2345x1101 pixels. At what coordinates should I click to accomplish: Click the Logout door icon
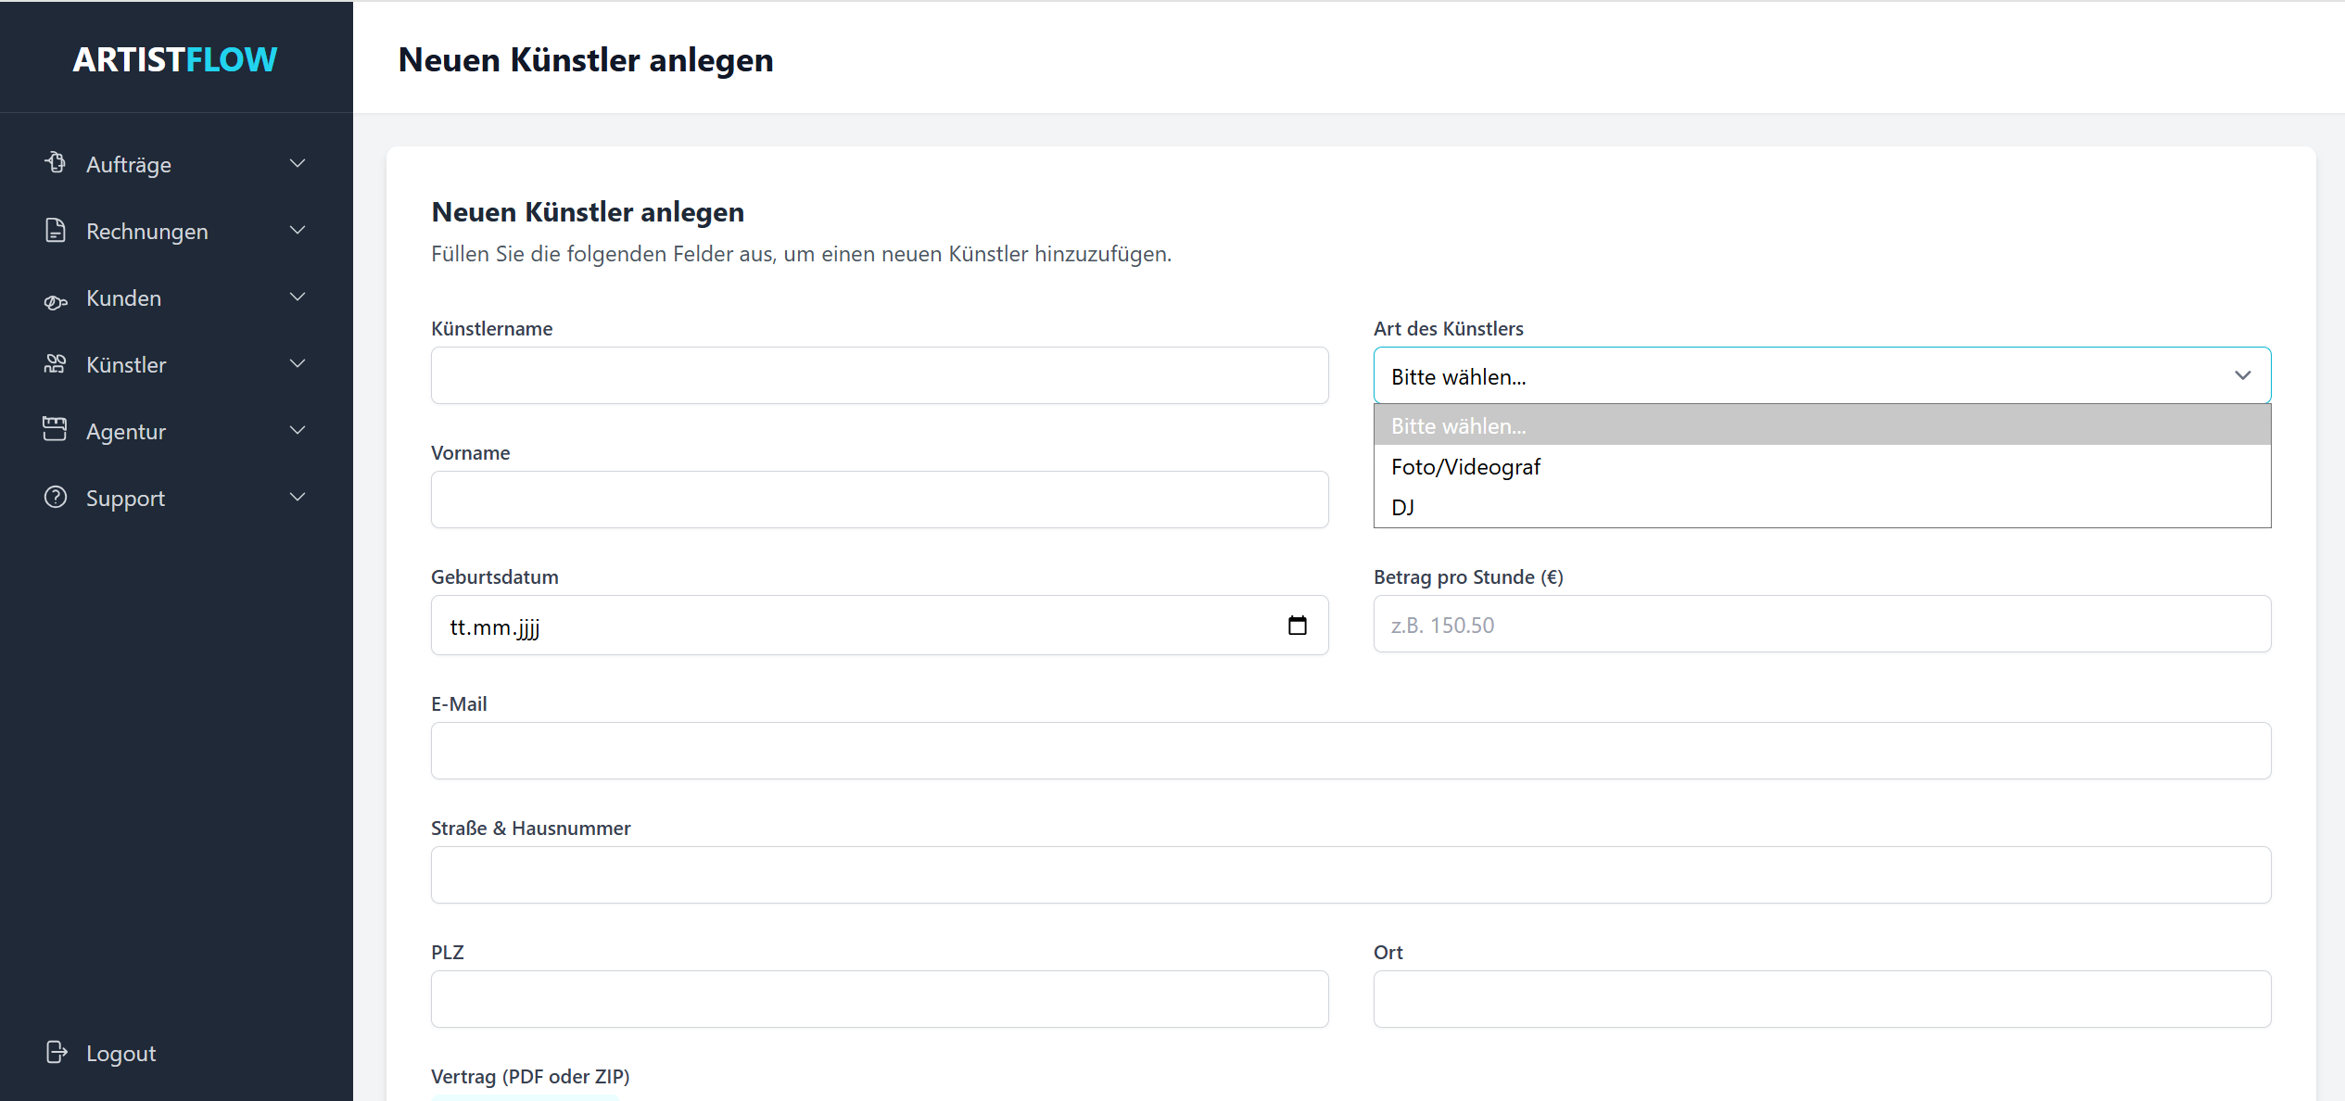point(57,1052)
